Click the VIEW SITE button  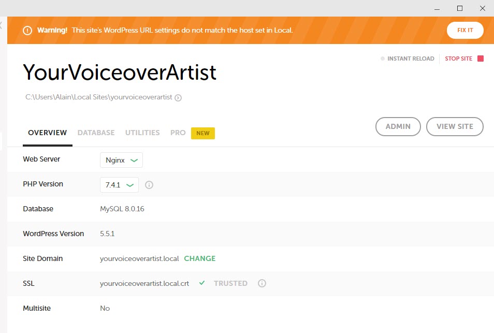pos(455,127)
